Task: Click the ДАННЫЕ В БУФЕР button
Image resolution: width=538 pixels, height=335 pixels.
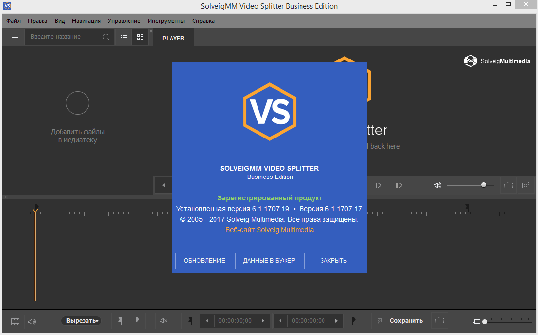Action: click(269, 261)
